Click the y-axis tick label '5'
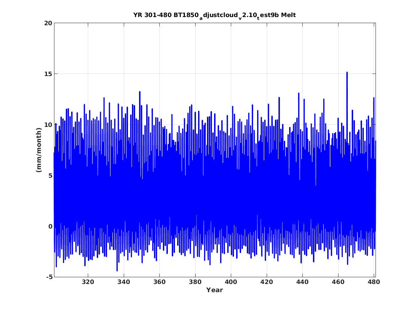The height and width of the screenshot is (311, 415). [50, 176]
